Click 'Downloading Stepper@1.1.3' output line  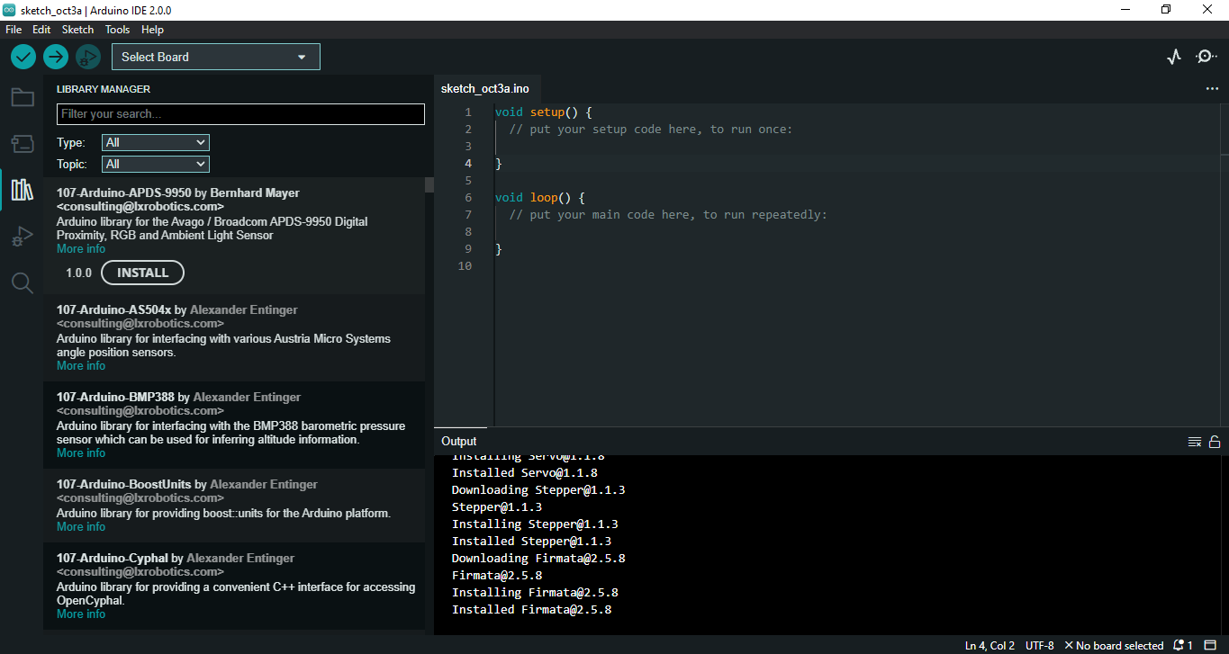[538, 490]
